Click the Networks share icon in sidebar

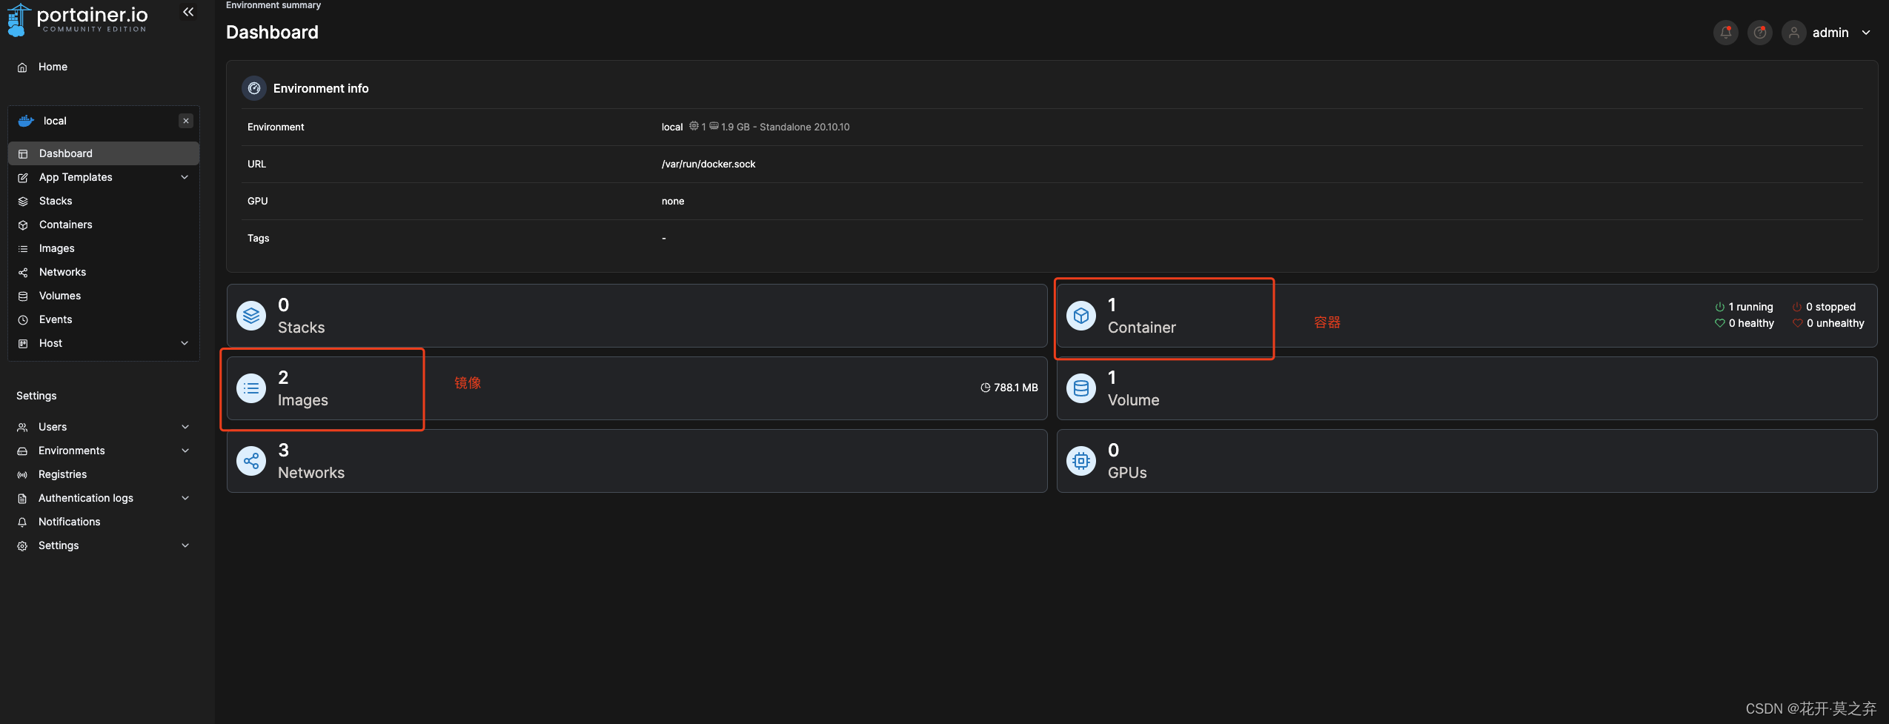[x=23, y=272]
